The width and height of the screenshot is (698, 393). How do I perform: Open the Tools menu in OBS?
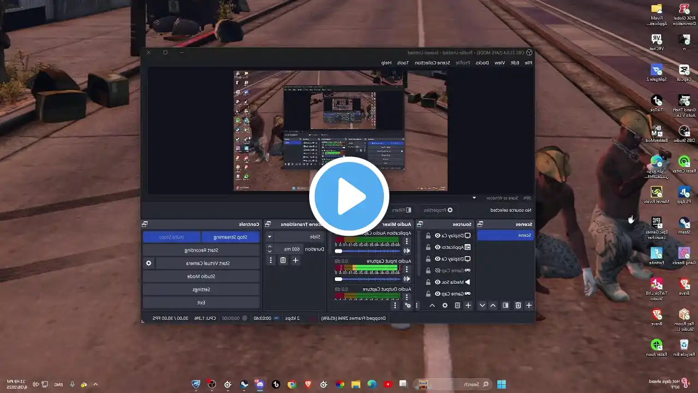403,63
